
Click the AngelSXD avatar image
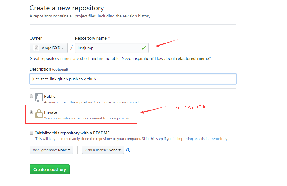[36, 48]
